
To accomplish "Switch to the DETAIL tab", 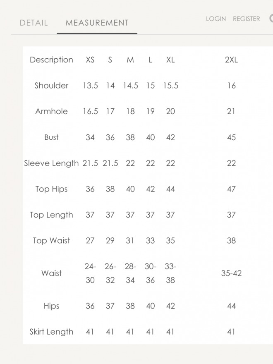I will (x=34, y=23).
